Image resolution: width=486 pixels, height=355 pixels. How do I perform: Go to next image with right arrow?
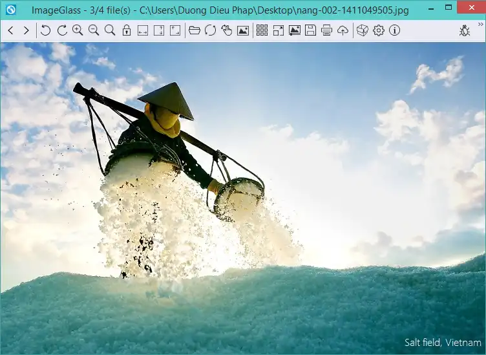[x=26, y=30]
